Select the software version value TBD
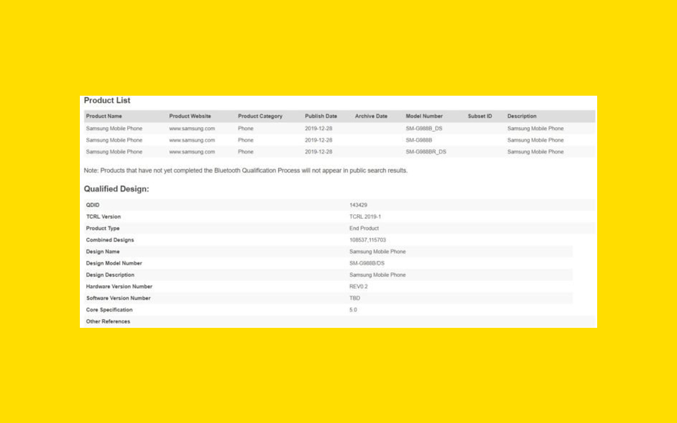This screenshot has width=677, height=423. [355, 298]
